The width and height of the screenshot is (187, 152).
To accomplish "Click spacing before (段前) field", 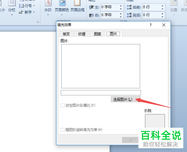I will click(152, 7).
